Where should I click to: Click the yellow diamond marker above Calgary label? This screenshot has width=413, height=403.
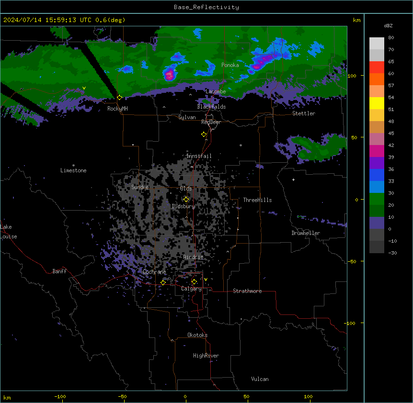pos(194,282)
